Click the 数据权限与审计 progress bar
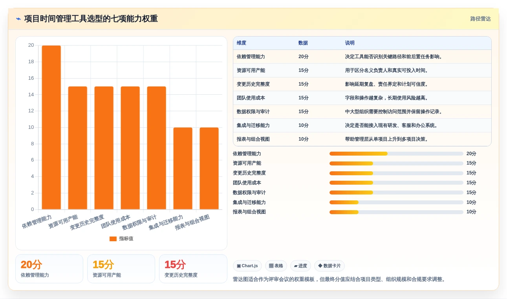The height and width of the screenshot is (299, 507). pos(396,193)
